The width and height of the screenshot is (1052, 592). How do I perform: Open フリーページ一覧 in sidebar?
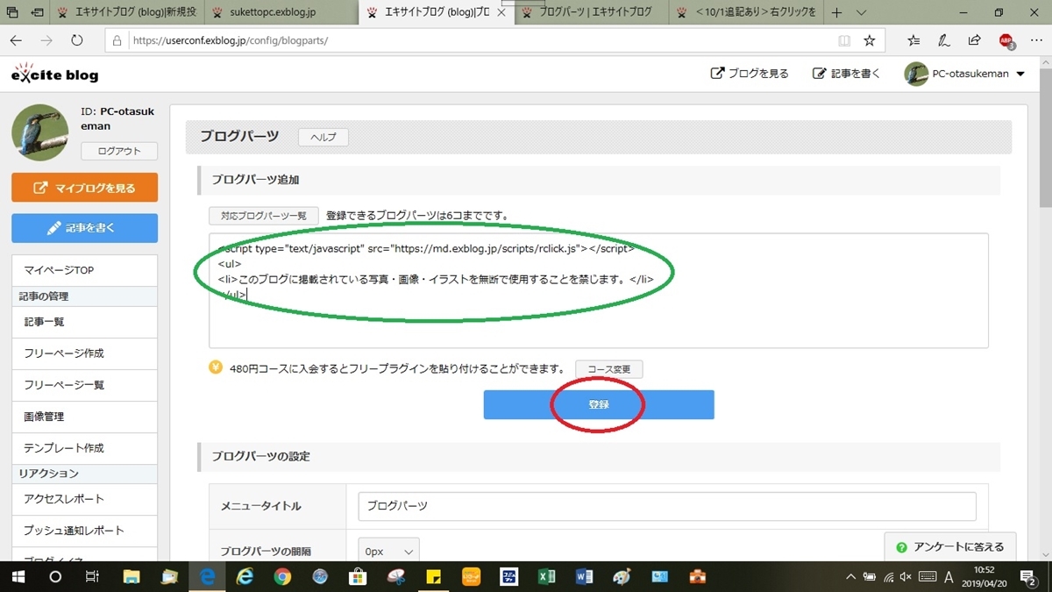point(85,385)
